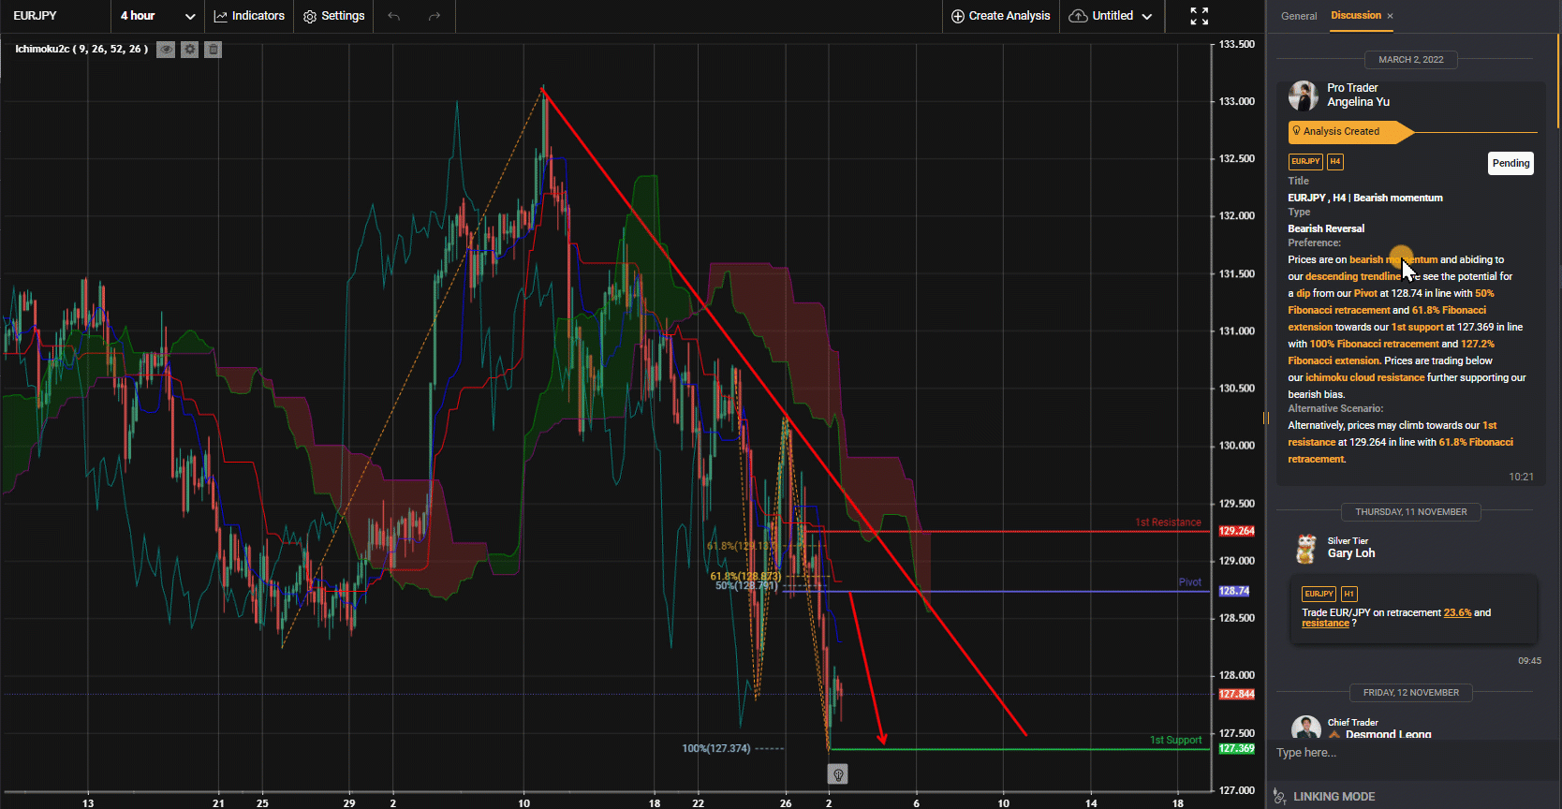Delete the Ichimoku2c indicator with trash icon

coord(214,50)
